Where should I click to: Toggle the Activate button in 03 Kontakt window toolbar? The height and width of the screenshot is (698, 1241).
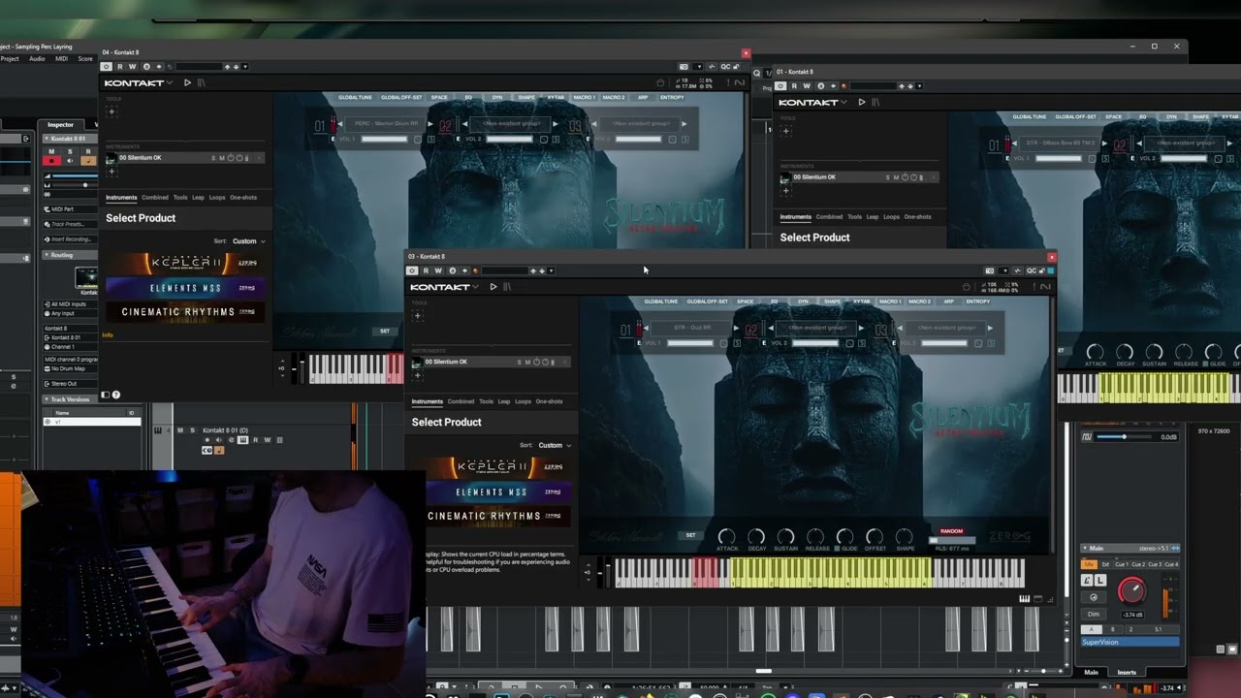412,270
